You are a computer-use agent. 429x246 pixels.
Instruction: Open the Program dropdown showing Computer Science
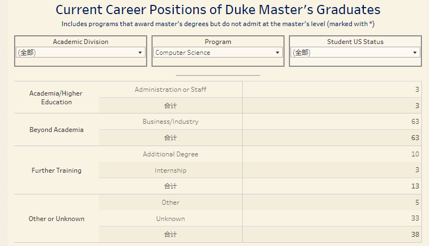click(x=218, y=52)
